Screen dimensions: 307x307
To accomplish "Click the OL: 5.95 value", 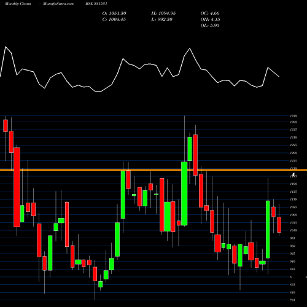I will [x=210, y=26].
